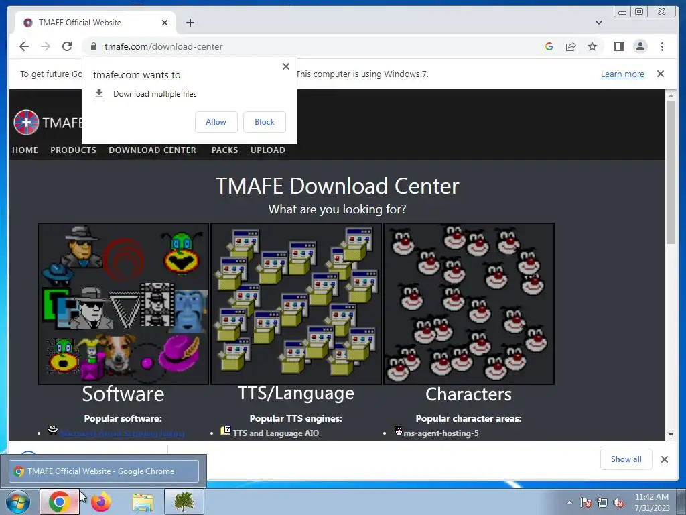Allow tmafe.com to download multiple files
Image resolution: width=686 pixels, height=515 pixels.
point(216,122)
